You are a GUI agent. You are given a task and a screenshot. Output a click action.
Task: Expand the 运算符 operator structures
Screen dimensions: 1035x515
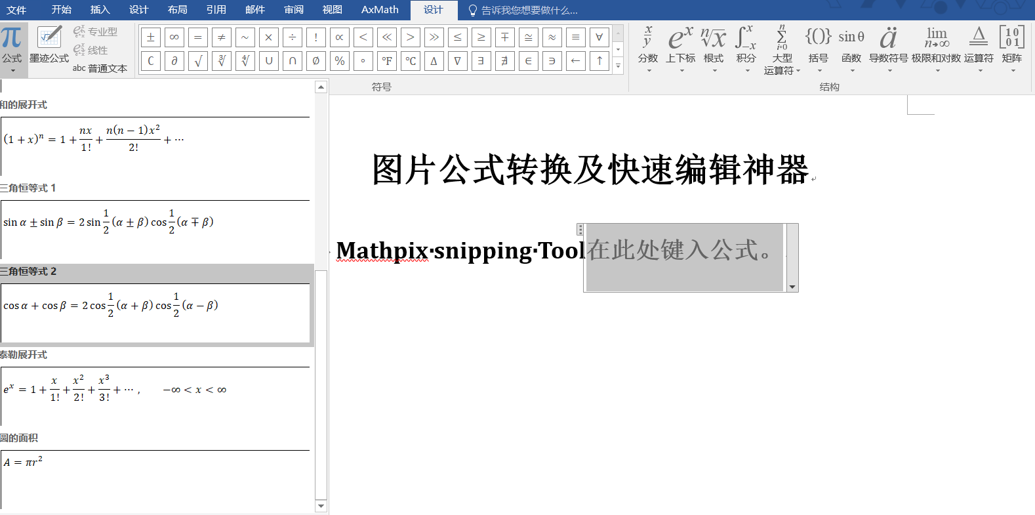[x=979, y=50]
